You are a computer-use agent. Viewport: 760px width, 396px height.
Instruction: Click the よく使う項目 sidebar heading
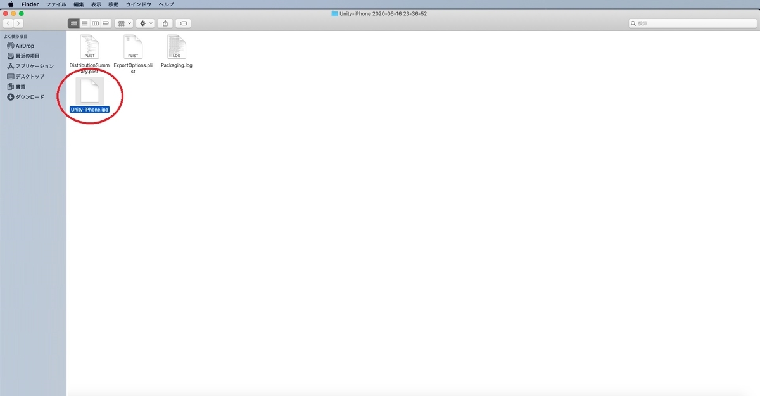16,37
